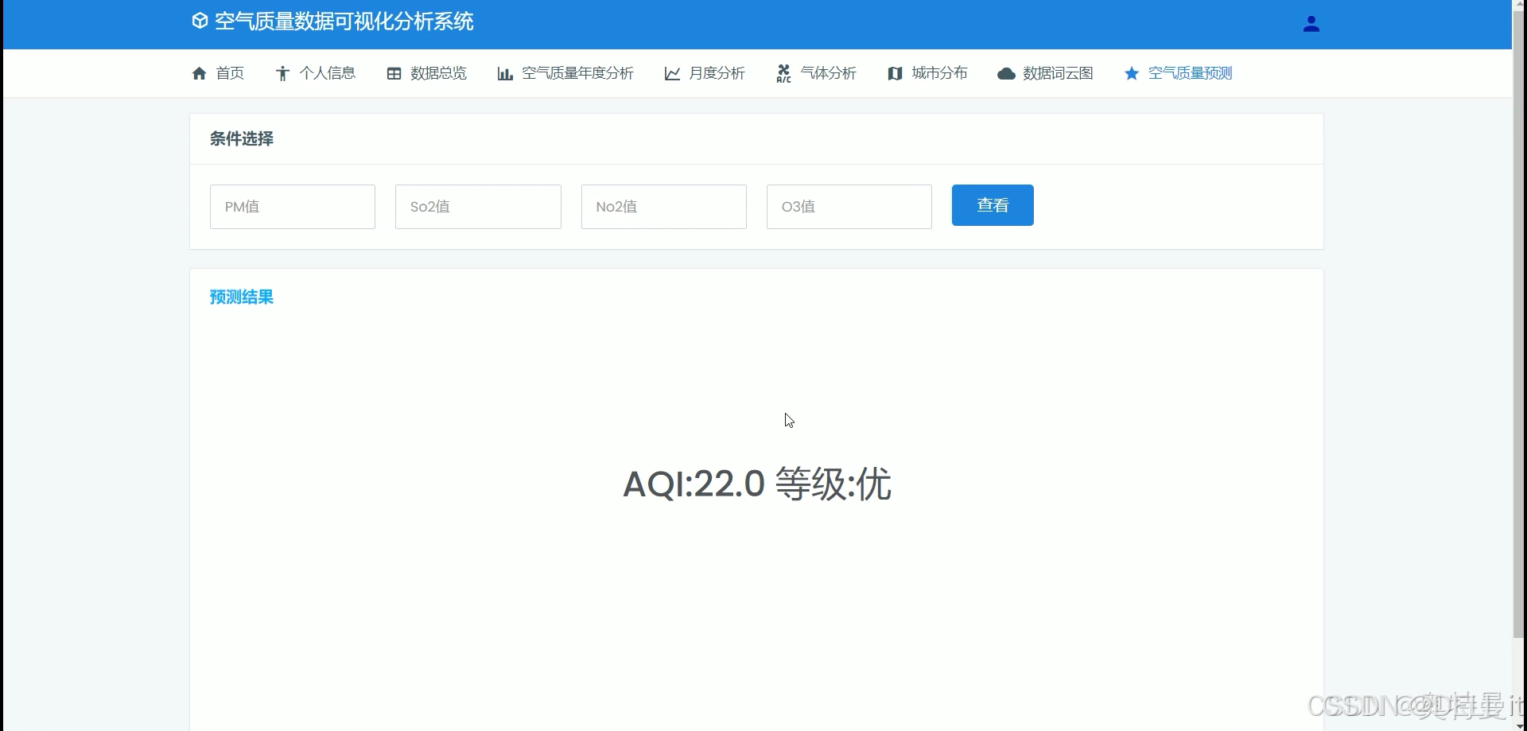Screen dimensions: 1527x731
Task: Click the A/C icon for 气体分析
Action: [x=783, y=73]
